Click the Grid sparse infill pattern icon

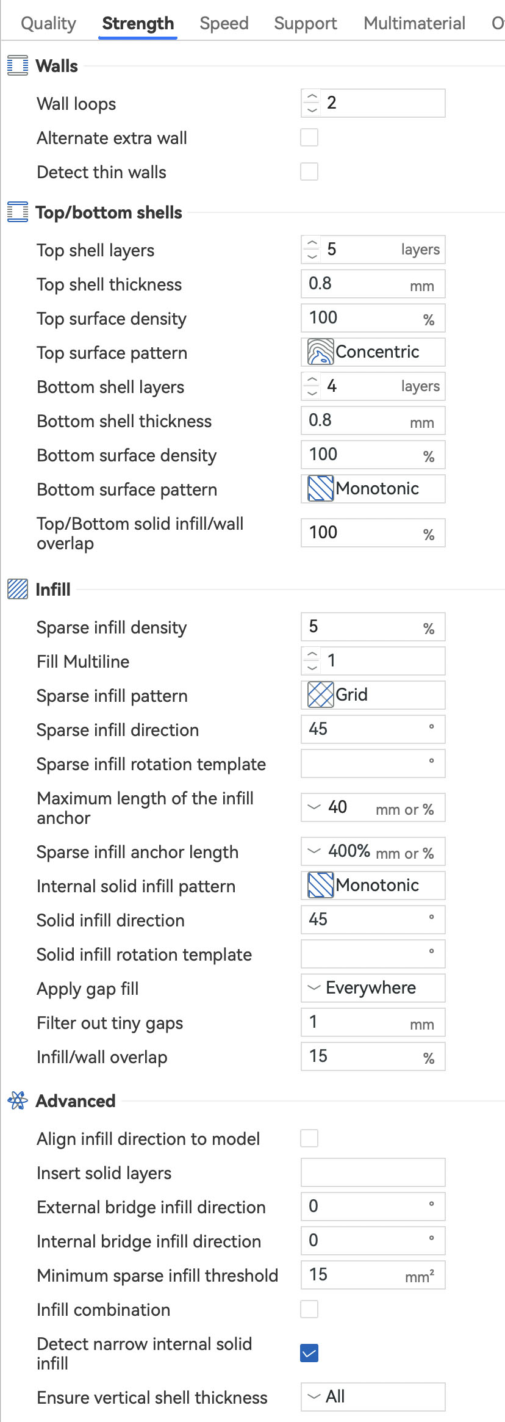[x=320, y=695]
